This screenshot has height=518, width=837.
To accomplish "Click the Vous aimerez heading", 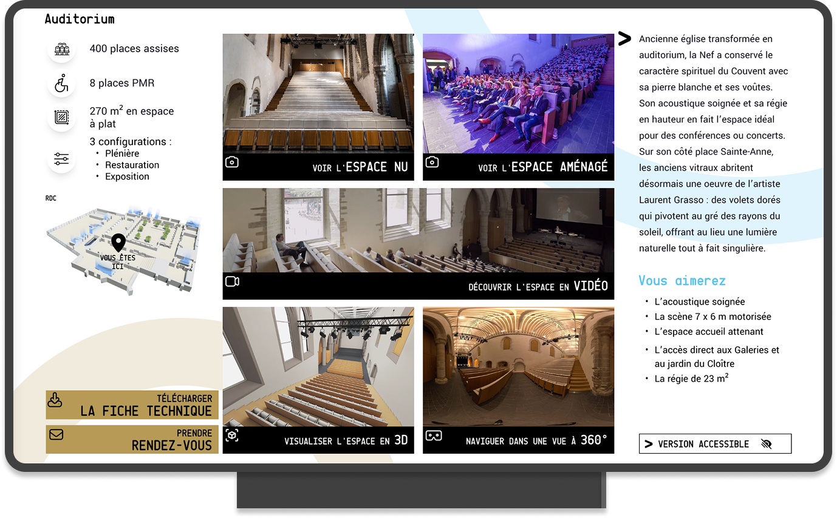I will click(x=682, y=281).
